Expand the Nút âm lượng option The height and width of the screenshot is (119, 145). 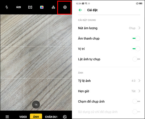point(109,28)
